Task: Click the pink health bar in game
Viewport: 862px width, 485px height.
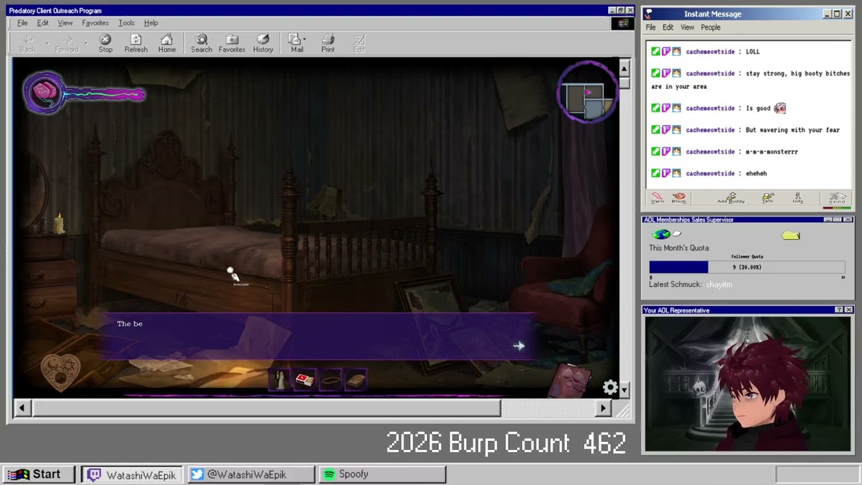Action: point(104,95)
